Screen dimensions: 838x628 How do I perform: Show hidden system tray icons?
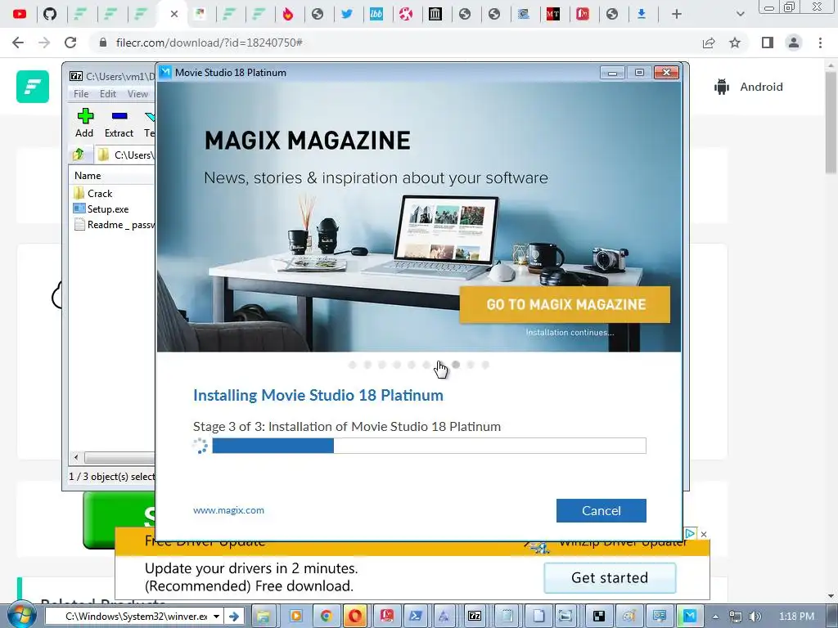coord(715,617)
